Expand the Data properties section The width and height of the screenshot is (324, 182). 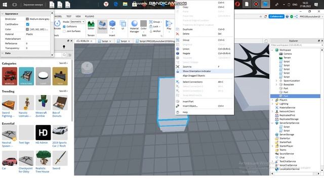tap(3, 53)
